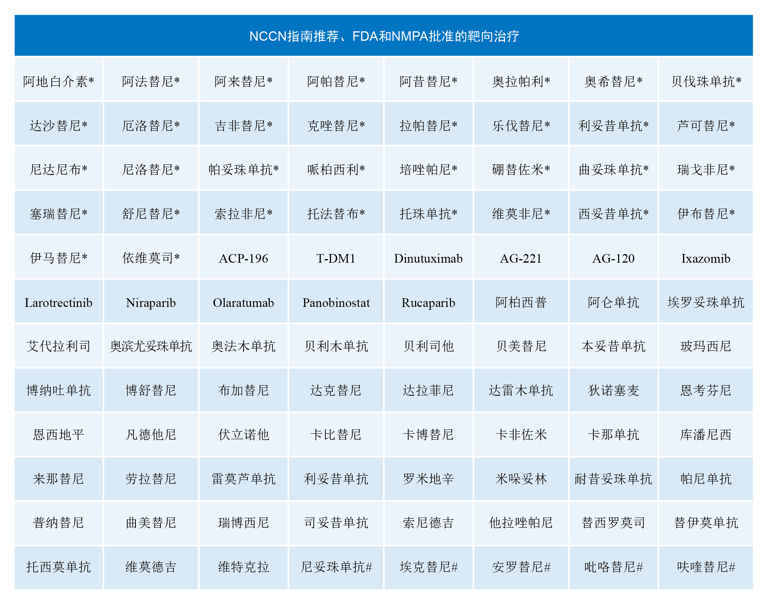Click the Larotrectinib cell

pyautogui.click(x=58, y=303)
